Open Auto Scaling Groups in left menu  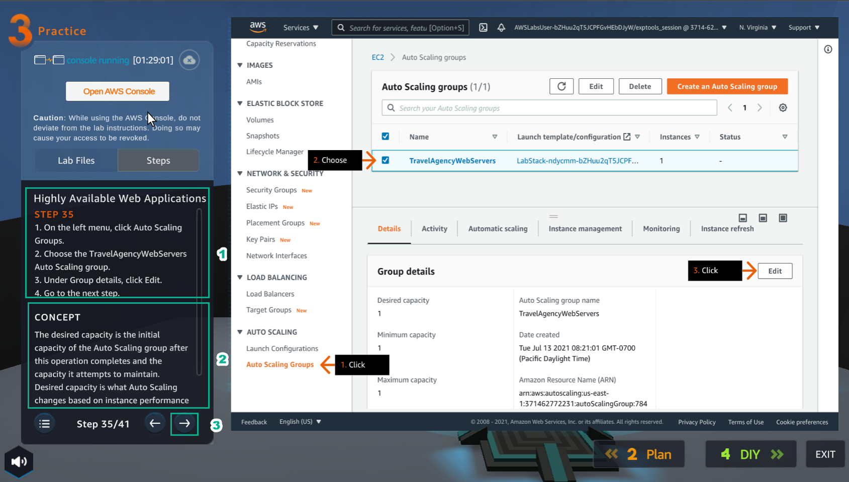click(x=279, y=365)
